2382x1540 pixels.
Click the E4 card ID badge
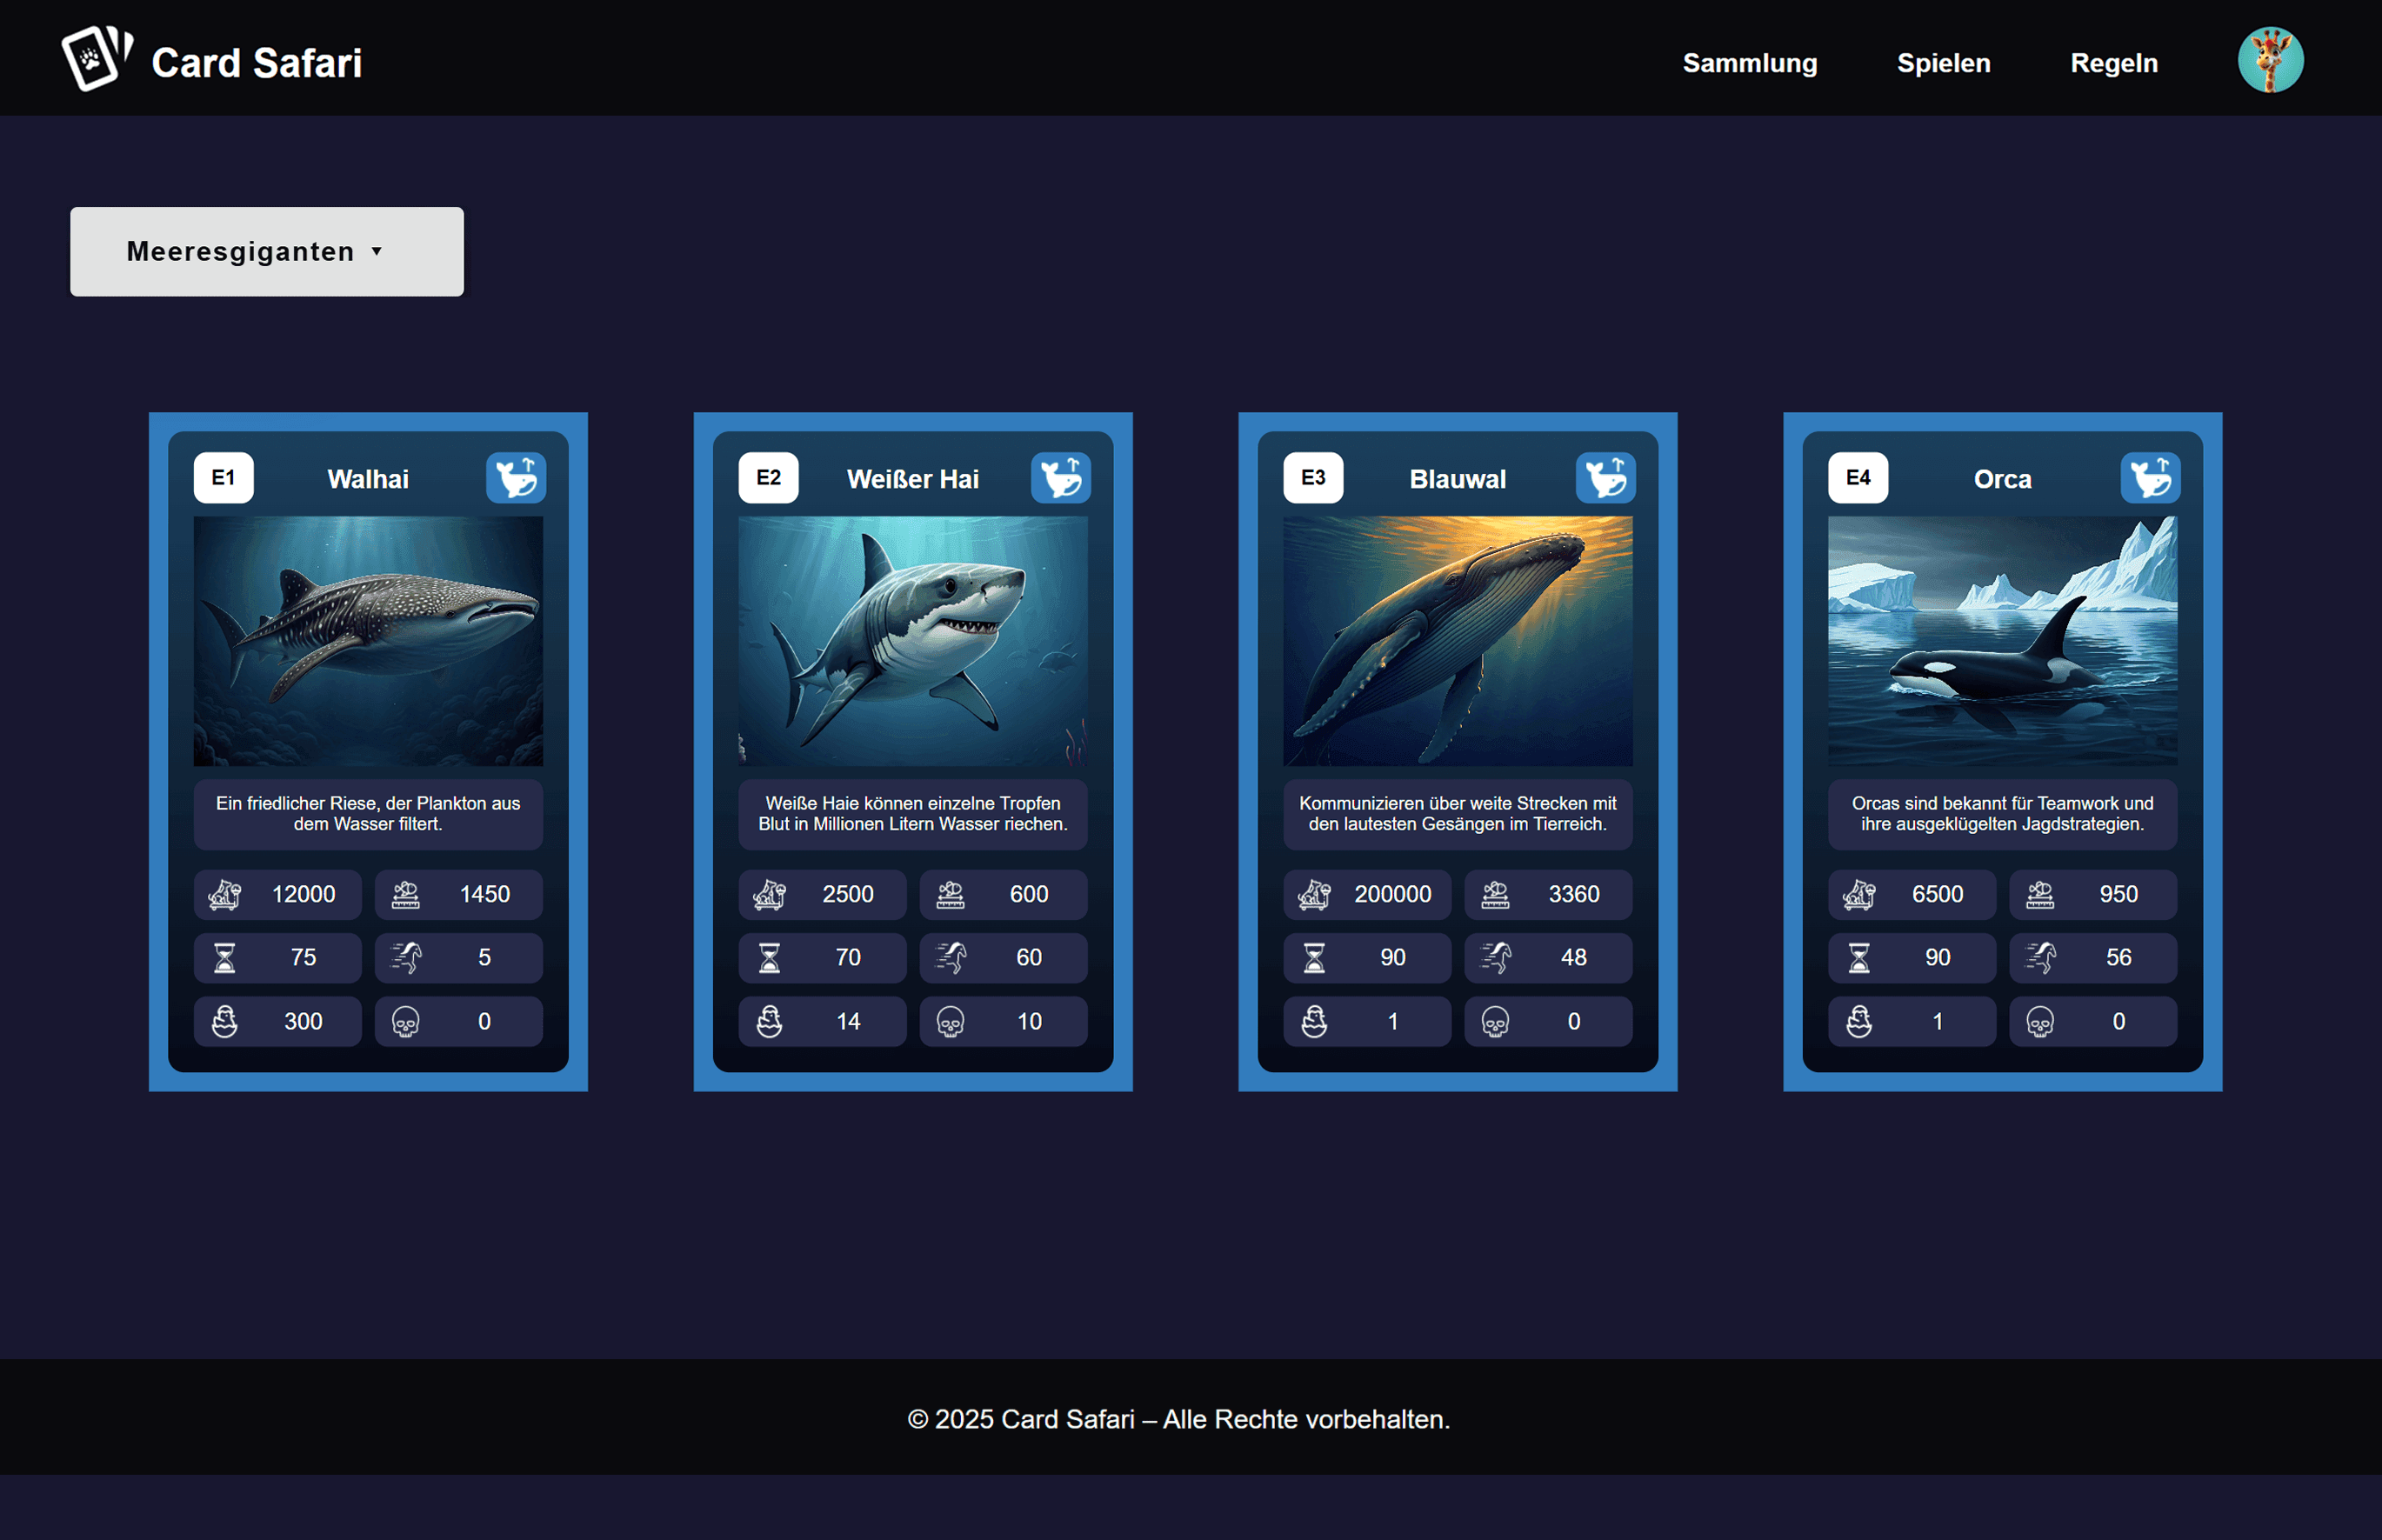point(1857,478)
